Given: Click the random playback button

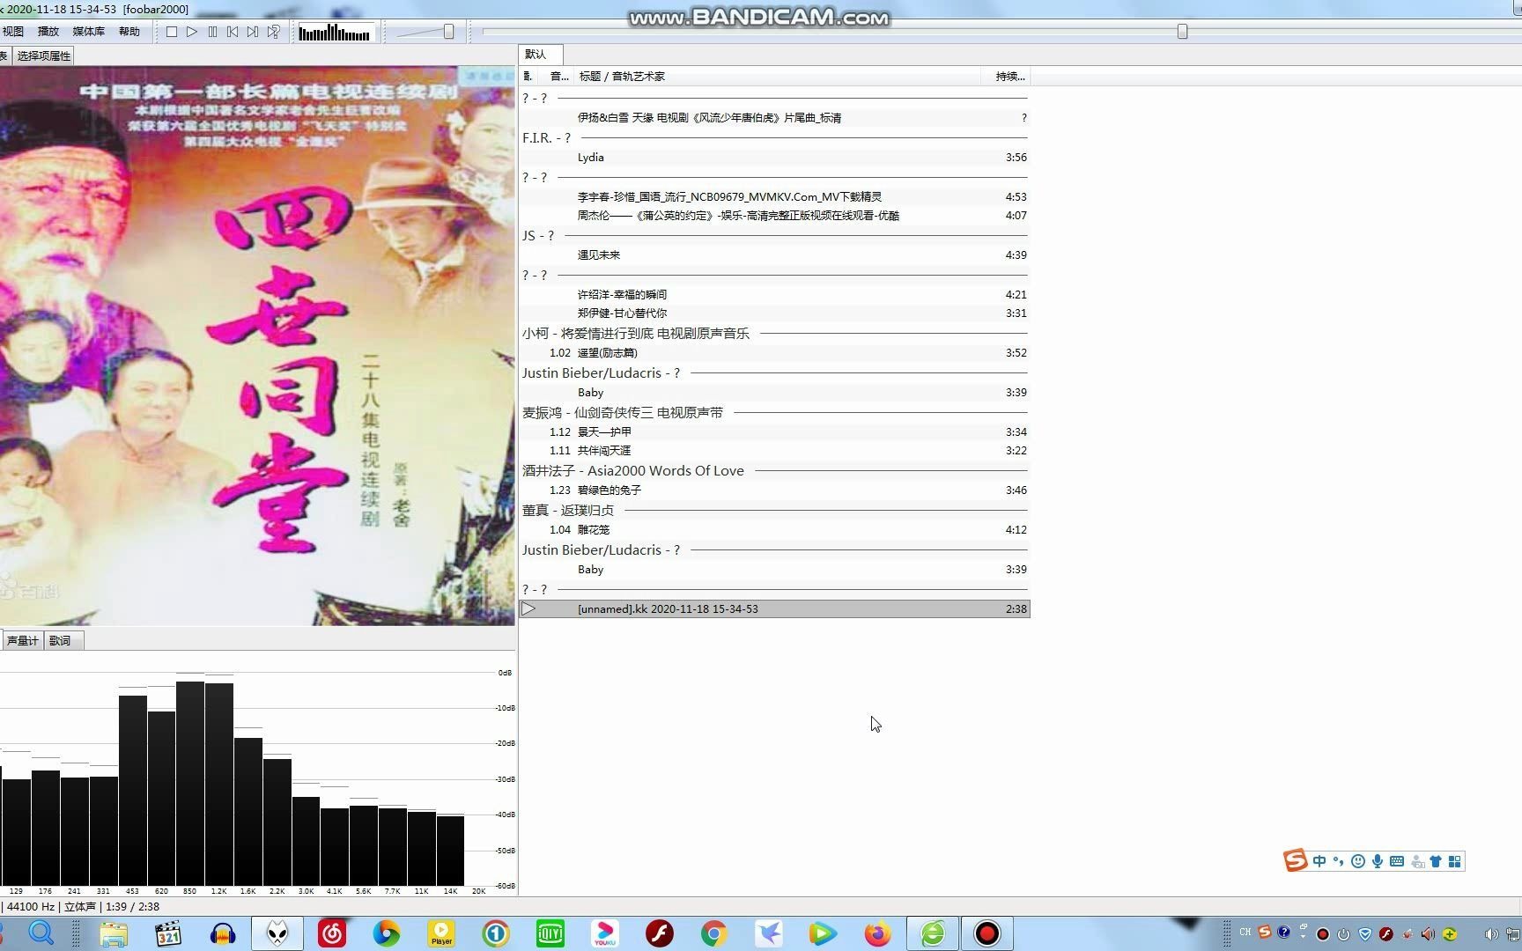Looking at the screenshot, I should pos(274,32).
